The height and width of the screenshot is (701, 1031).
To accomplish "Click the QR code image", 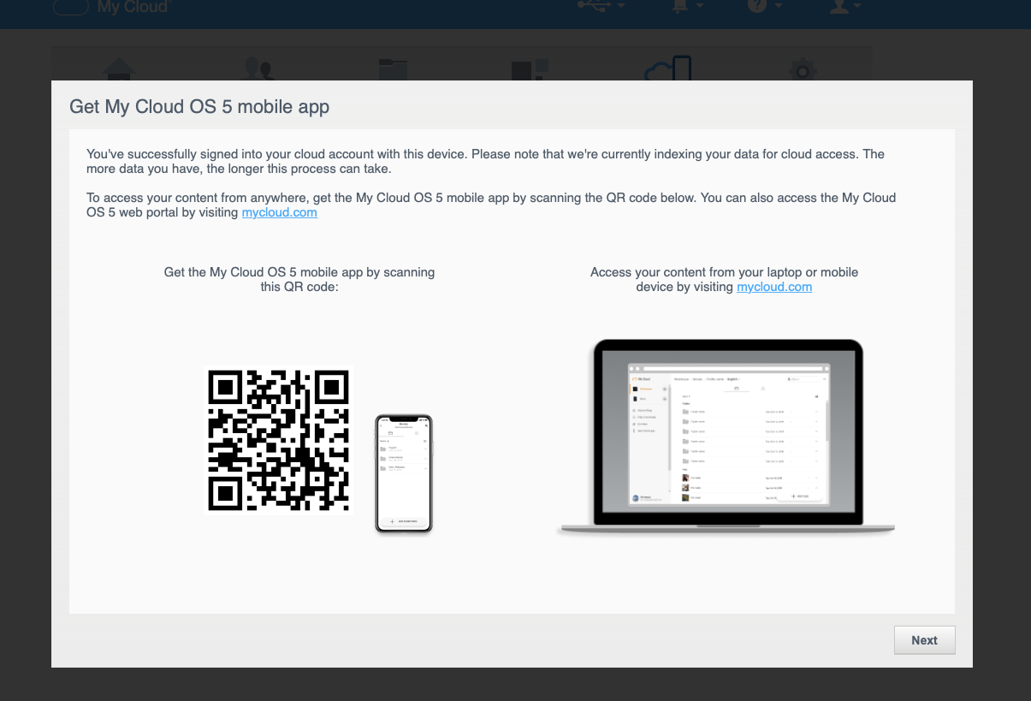I will [x=279, y=440].
